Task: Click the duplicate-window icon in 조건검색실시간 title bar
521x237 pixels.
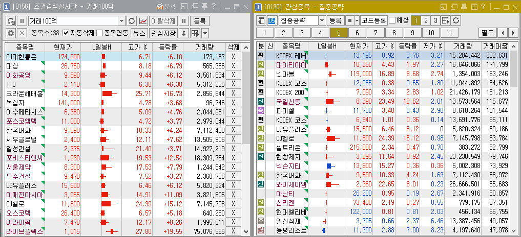Action: coord(195,6)
